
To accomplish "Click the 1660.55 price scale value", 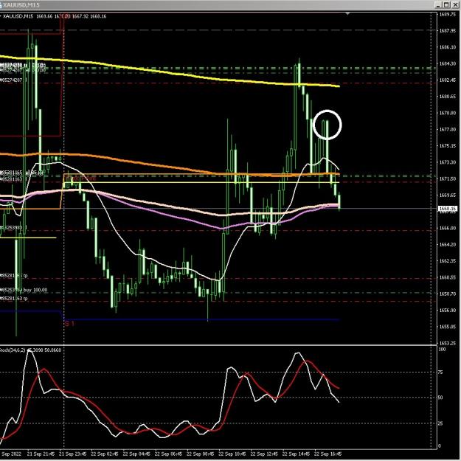I will [448, 277].
